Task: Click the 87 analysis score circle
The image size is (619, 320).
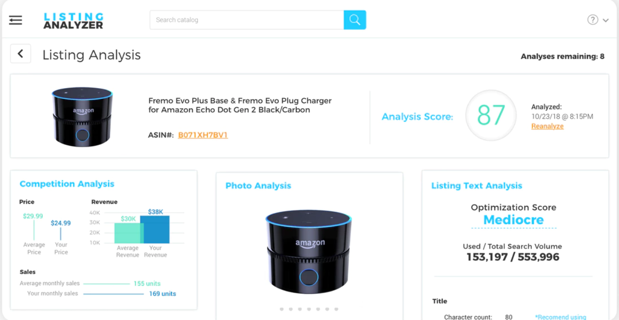Action: point(491,115)
